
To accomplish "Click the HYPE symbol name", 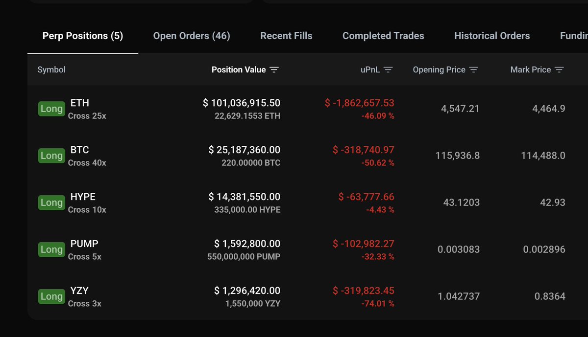I will pyautogui.click(x=83, y=197).
